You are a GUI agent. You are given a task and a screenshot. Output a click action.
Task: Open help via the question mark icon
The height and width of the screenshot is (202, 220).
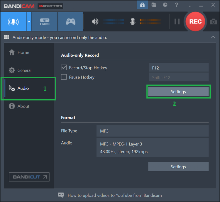177,5
